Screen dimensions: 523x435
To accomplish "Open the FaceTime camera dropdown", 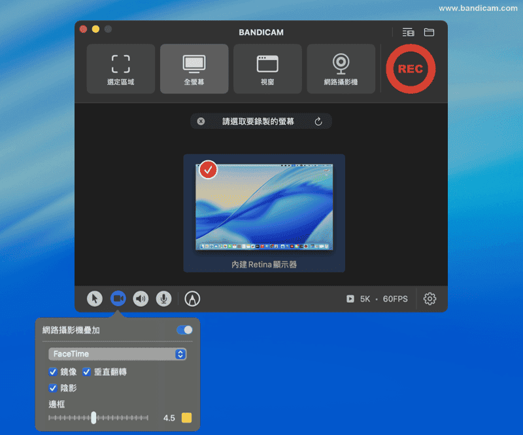I will pyautogui.click(x=118, y=354).
